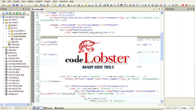The width and height of the screenshot is (195, 110).
Task: Click the editor vertical scrollbar down arrow
Action: pos(162,101)
